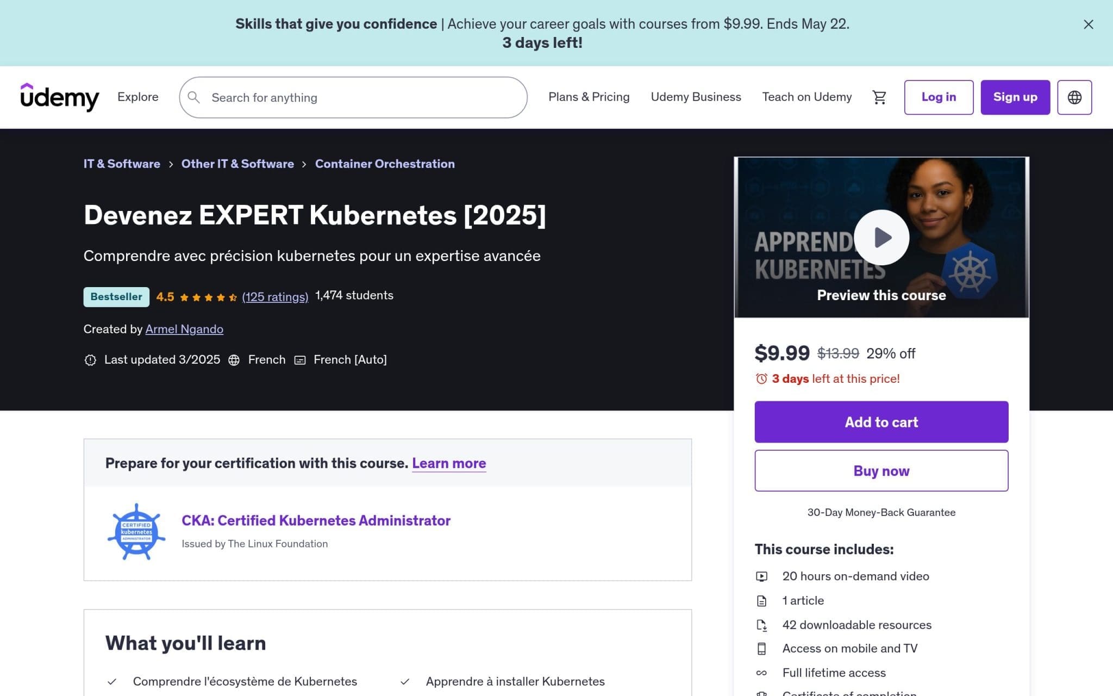Focus the Search for anything field
Screen dimensions: 1113x696
click(353, 97)
